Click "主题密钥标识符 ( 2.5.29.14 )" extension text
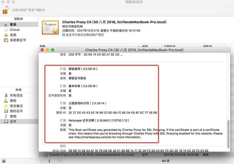Viewport: 234px width, 164px height. coord(87,103)
